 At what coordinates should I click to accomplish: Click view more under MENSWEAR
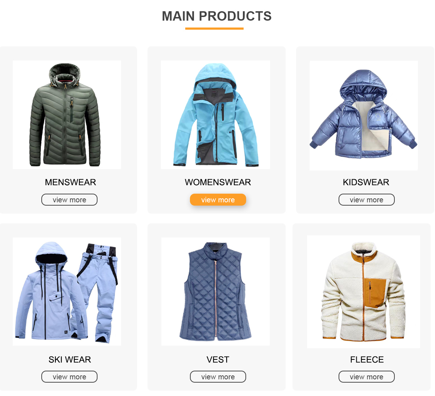69,200
